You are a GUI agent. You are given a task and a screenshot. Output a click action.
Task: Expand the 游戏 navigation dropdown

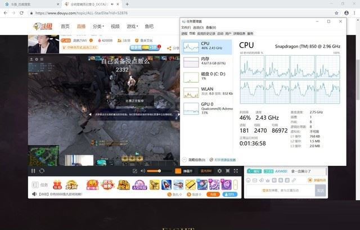click(x=132, y=26)
